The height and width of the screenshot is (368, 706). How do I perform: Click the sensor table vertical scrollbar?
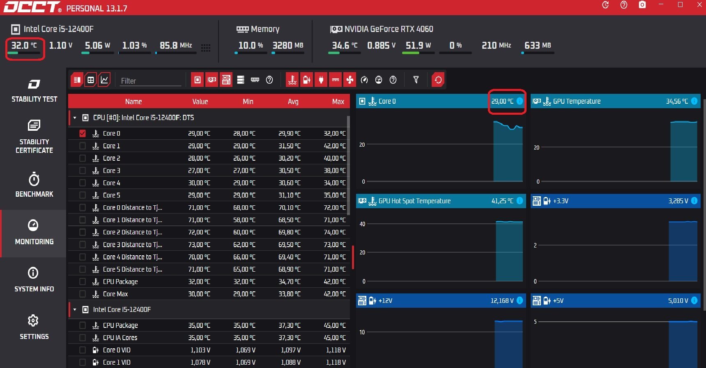[x=349, y=165]
